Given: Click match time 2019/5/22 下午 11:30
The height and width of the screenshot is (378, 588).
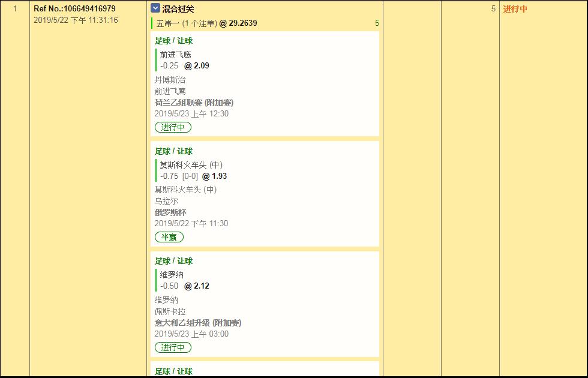Looking at the screenshot, I should tap(191, 223).
